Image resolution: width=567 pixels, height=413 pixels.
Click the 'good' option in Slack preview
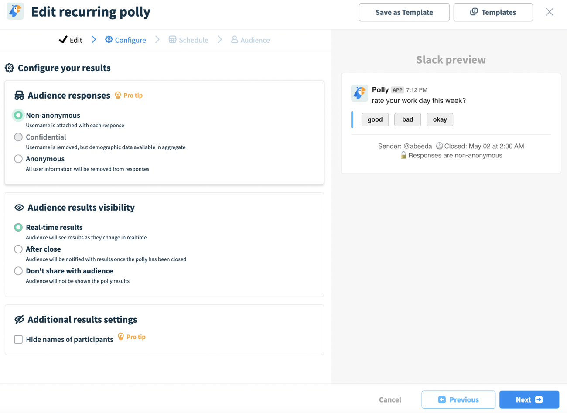pyautogui.click(x=375, y=119)
